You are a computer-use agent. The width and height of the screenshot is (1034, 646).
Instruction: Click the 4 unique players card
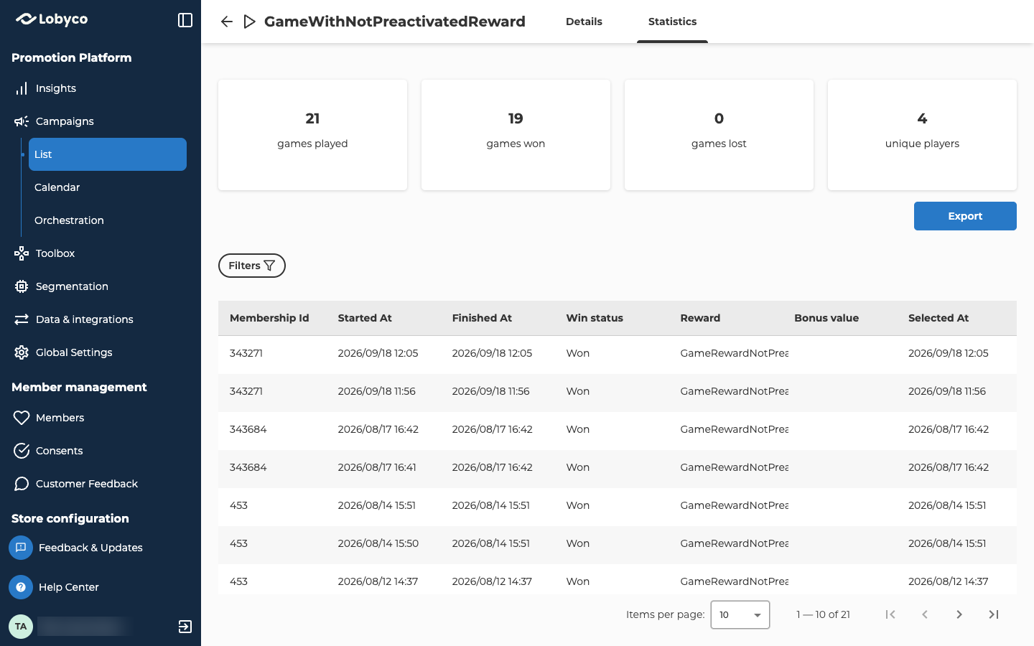pos(922,135)
